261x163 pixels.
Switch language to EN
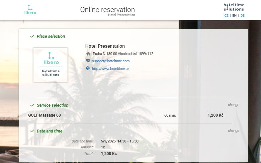coord(234,16)
